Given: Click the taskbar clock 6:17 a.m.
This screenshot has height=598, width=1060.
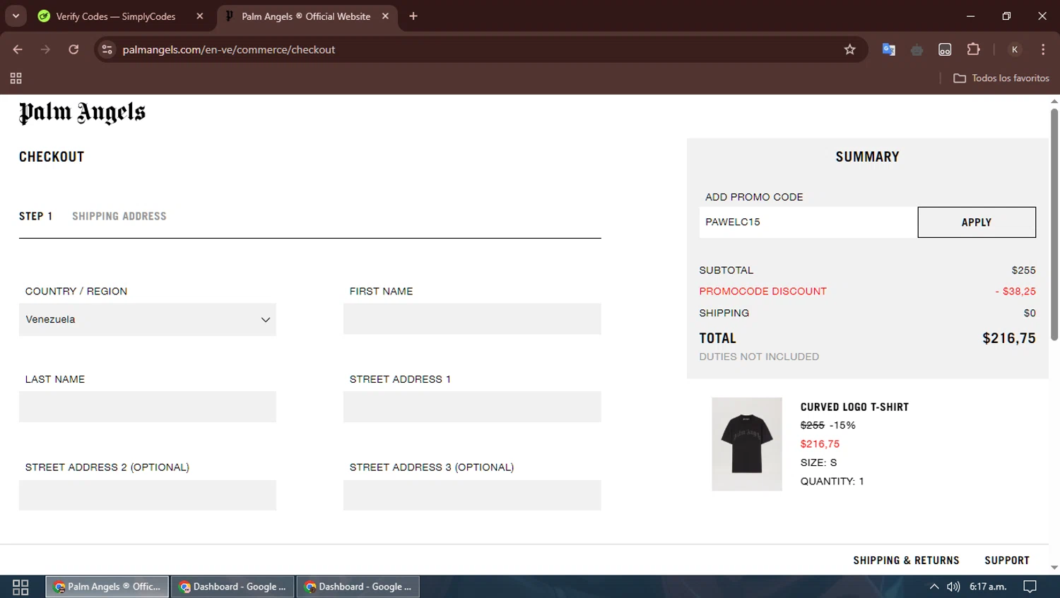Looking at the screenshot, I should click(x=988, y=587).
